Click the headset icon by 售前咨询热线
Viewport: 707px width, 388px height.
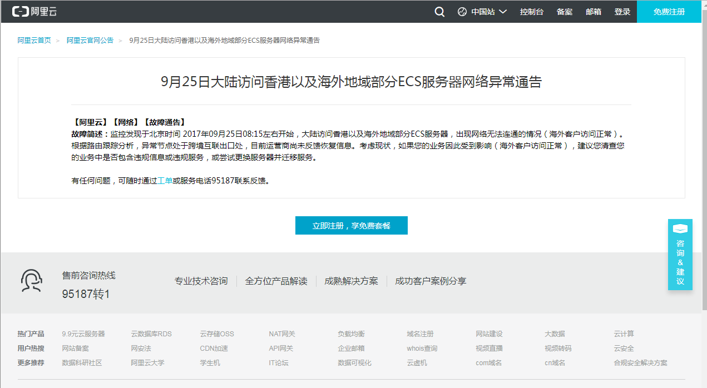[x=32, y=281]
